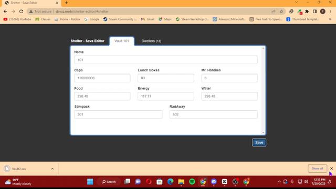The height and width of the screenshot is (189, 336).
Task: Open the Gmail bookmark
Action: pyautogui.click(x=148, y=19)
